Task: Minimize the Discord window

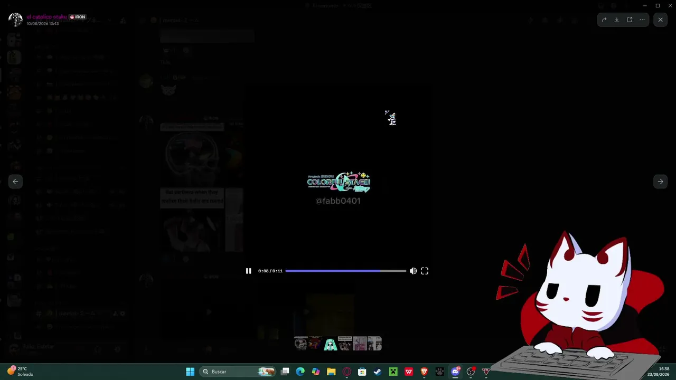Action: pos(645,6)
